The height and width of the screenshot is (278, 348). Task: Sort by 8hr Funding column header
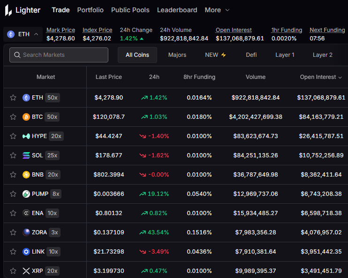coord(199,77)
